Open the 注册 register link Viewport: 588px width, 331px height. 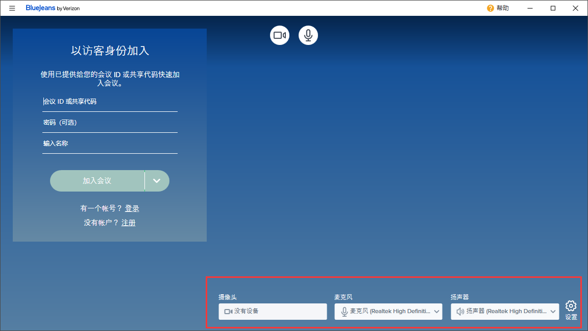pyautogui.click(x=129, y=223)
